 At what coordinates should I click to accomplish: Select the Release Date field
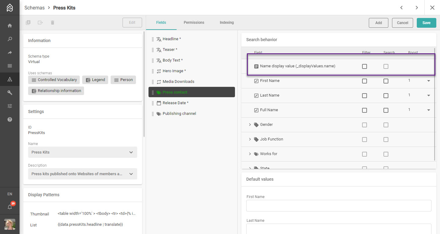pyautogui.click(x=192, y=103)
